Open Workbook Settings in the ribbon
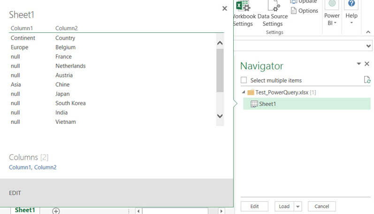The height and width of the screenshot is (214, 374). (x=244, y=13)
